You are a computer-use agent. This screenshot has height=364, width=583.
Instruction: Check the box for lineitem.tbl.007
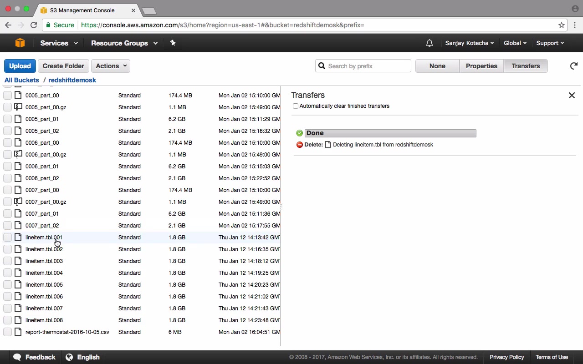[x=7, y=308]
